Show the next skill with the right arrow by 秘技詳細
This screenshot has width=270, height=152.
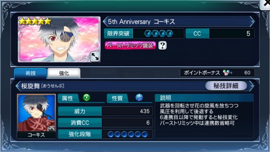pos(252,86)
